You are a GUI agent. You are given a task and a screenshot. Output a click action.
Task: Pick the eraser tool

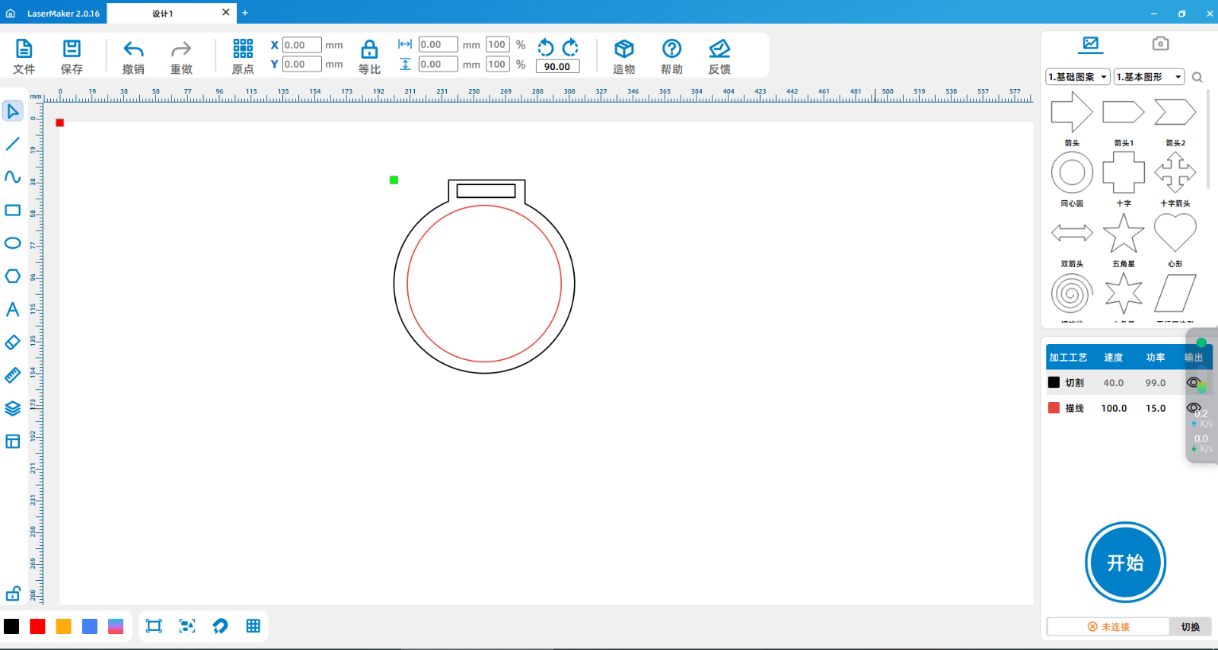point(13,343)
